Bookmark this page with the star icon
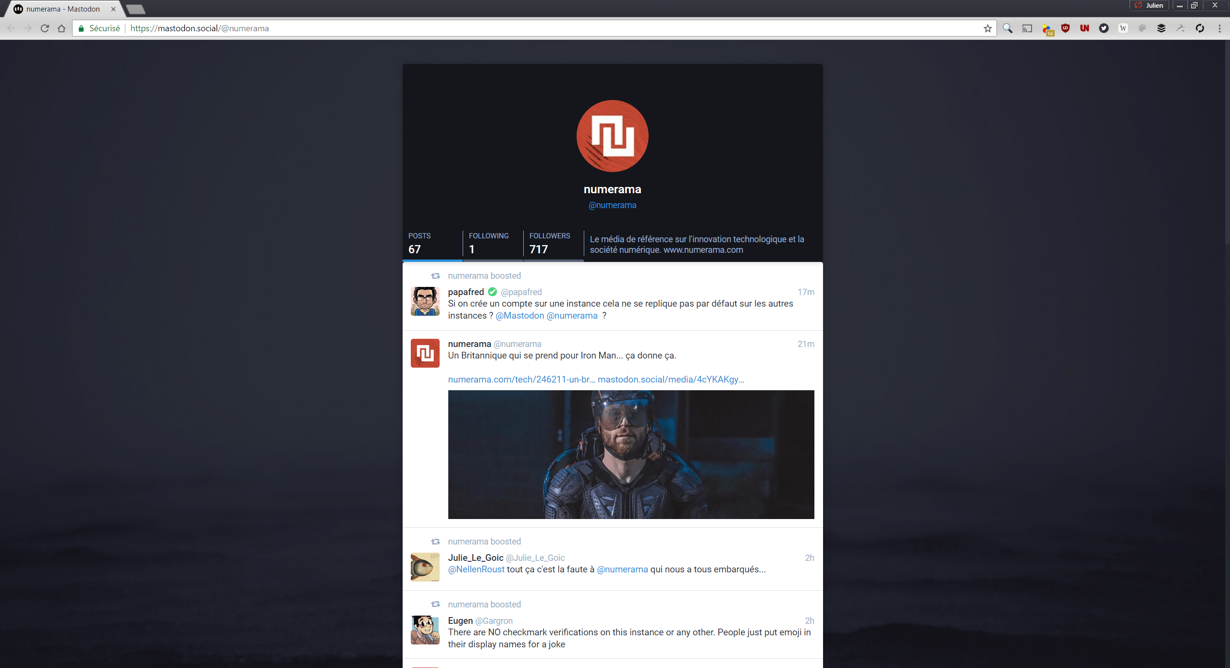This screenshot has width=1230, height=668. coord(988,28)
